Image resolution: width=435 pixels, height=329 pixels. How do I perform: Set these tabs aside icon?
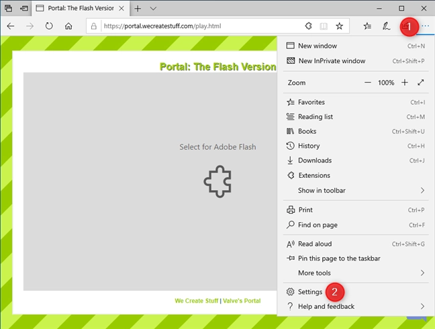(24, 8)
